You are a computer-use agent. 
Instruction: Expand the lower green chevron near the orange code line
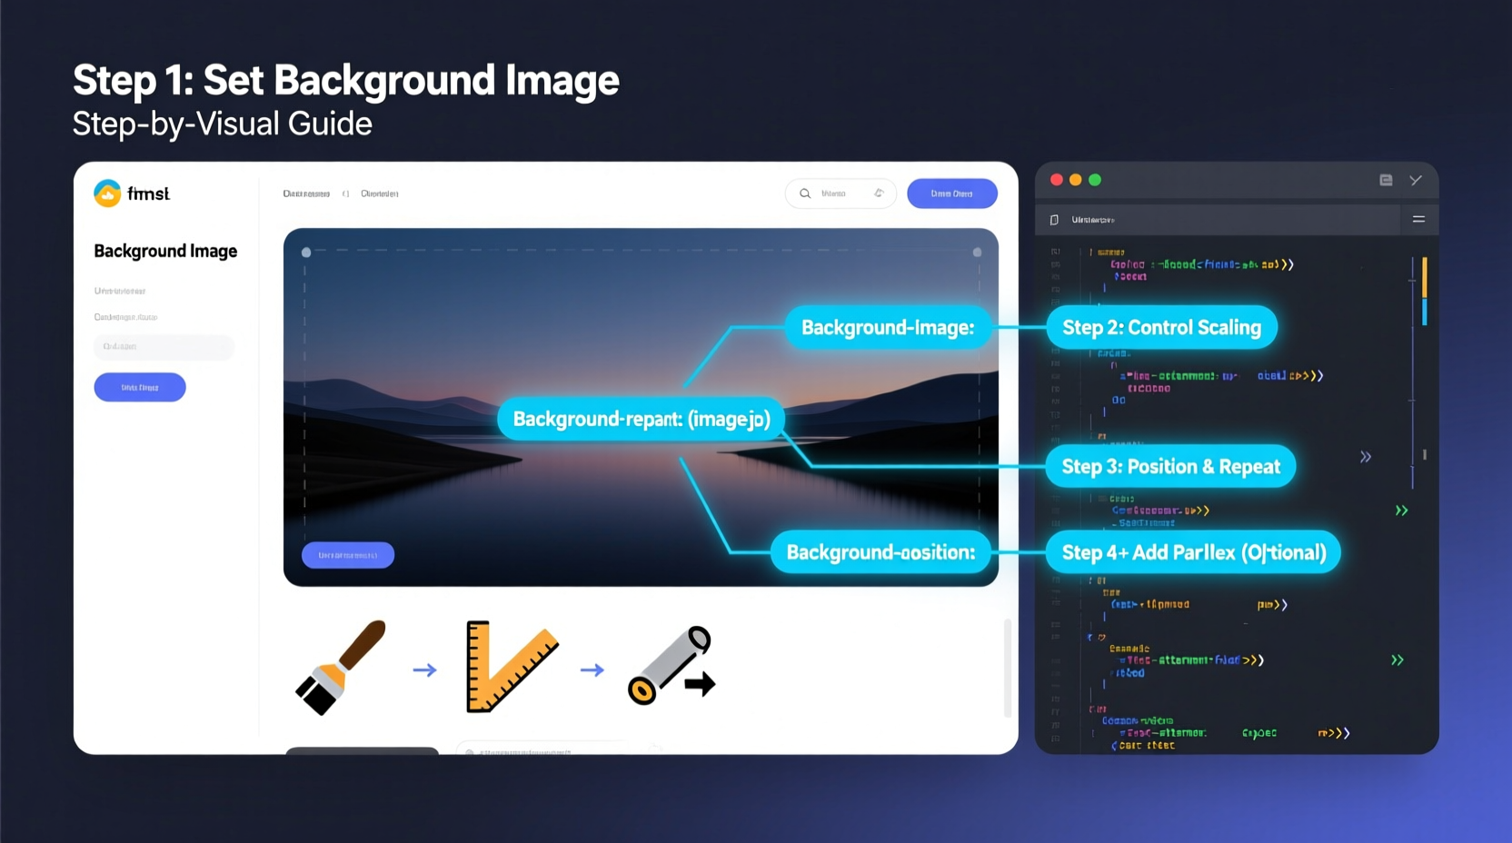(x=1398, y=660)
